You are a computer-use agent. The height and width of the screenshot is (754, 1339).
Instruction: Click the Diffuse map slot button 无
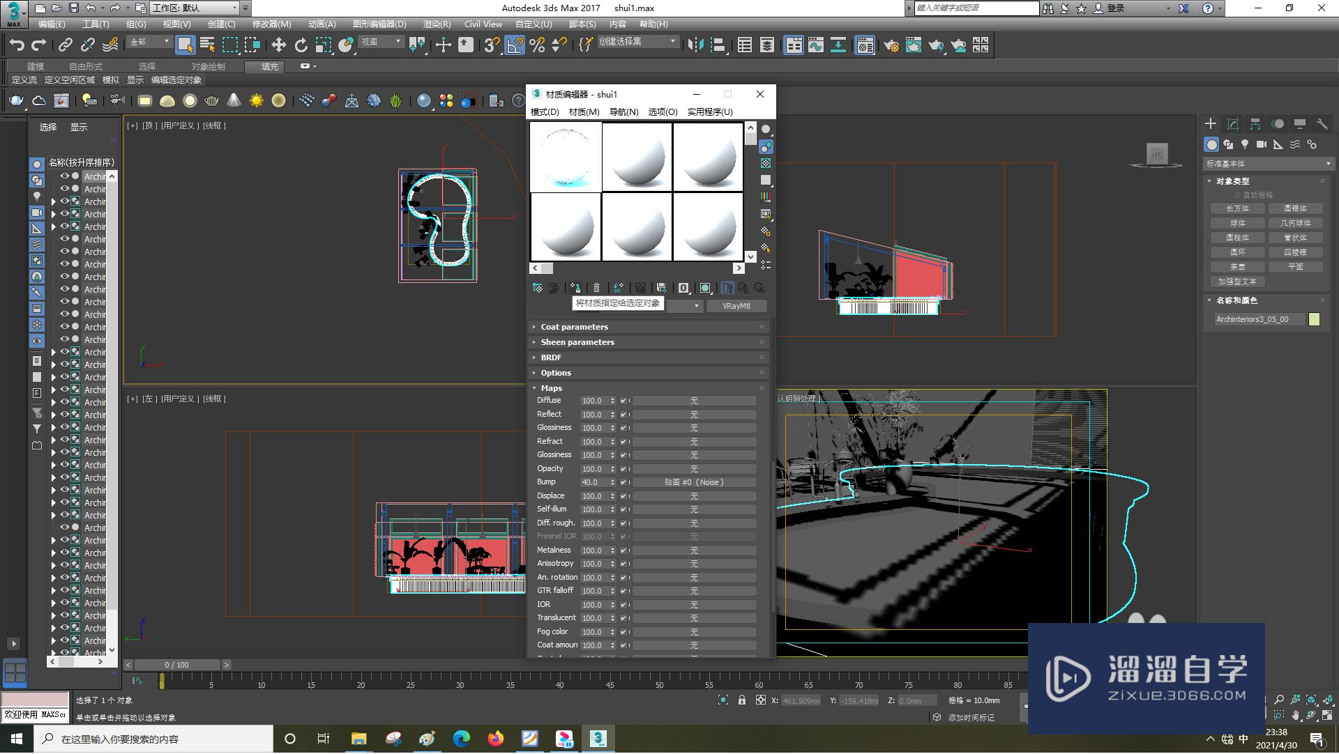(694, 401)
